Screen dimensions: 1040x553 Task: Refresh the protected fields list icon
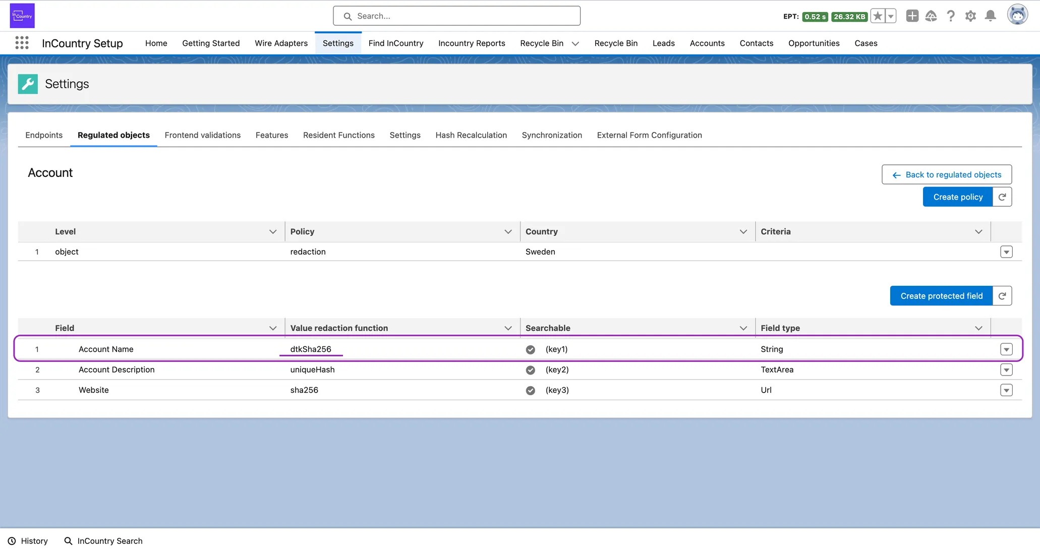[x=1002, y=296]
